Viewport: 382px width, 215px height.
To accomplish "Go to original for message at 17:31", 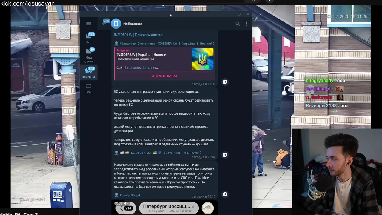I will click(x=225, y=82).
